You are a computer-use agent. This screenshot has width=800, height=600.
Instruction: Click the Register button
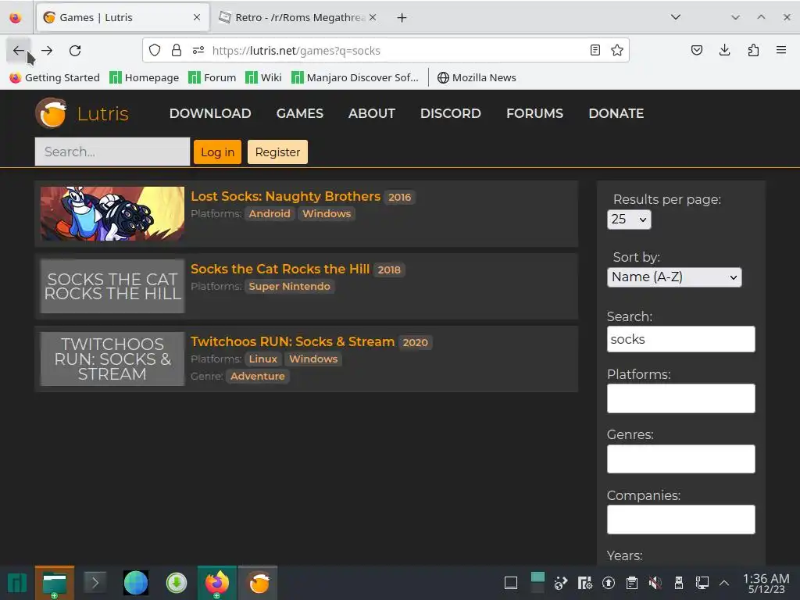click(277, 152)
